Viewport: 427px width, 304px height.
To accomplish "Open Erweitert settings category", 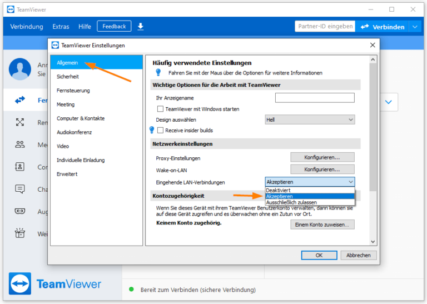I will click(x=96, y=174).
